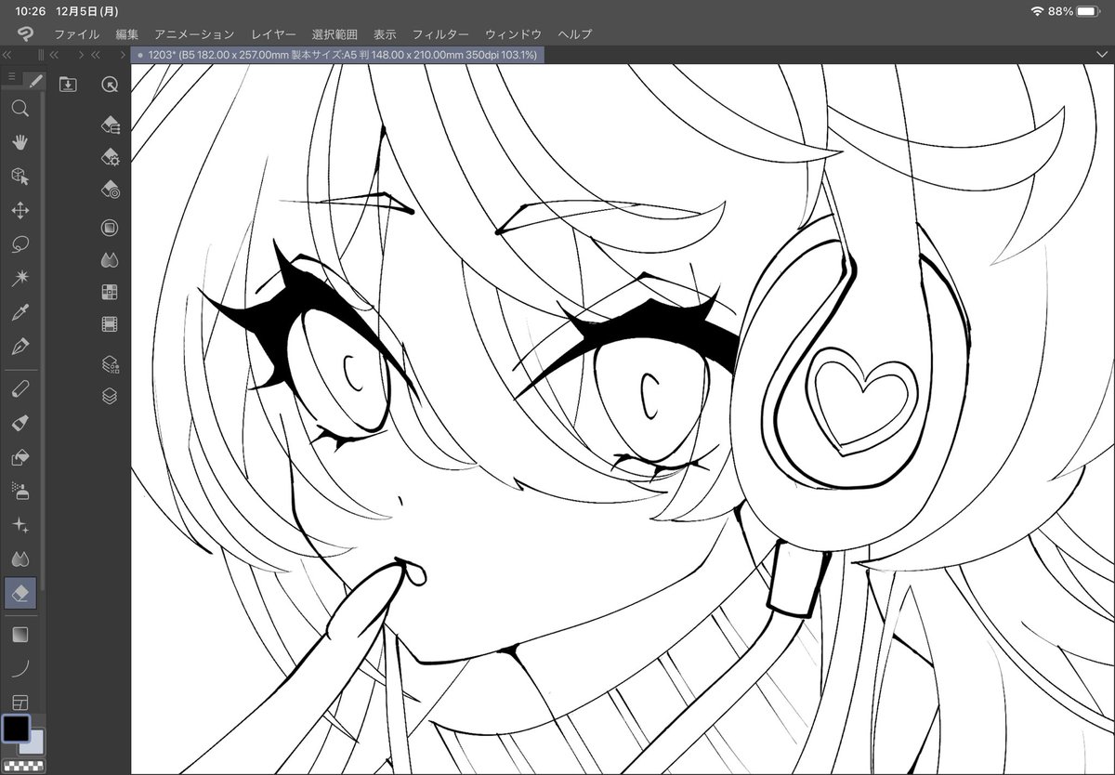Open the レイヤー menu
The image size is (1115, 775).
tap(273, 34)
